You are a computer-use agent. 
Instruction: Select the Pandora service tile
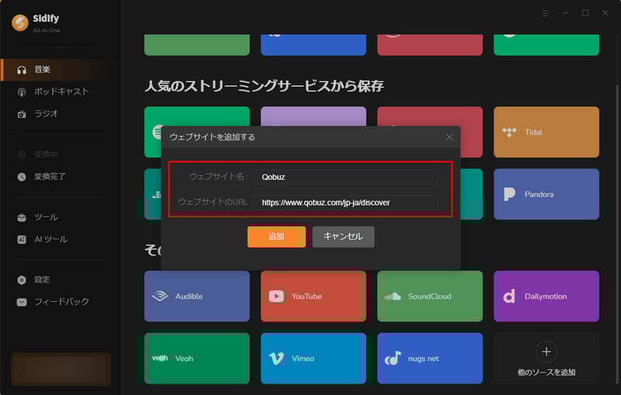tap(546, 194)
